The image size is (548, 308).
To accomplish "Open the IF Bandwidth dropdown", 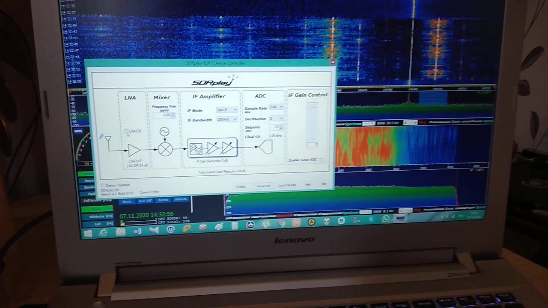I will click(227, 119).
